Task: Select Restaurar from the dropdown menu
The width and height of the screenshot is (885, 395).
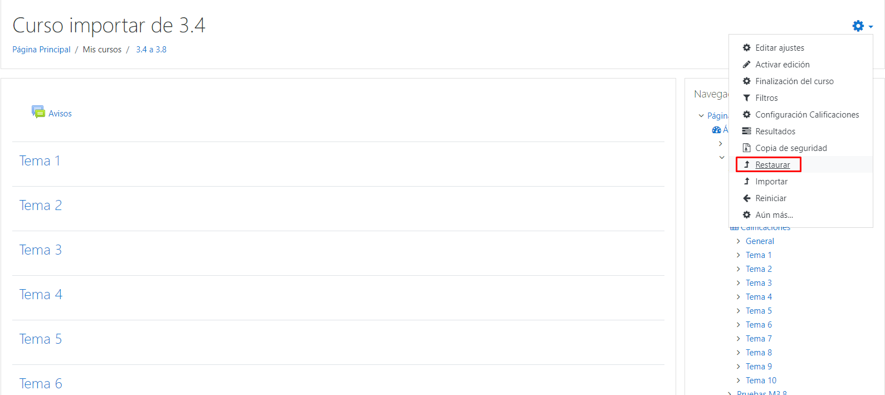Action: point(772,165)
